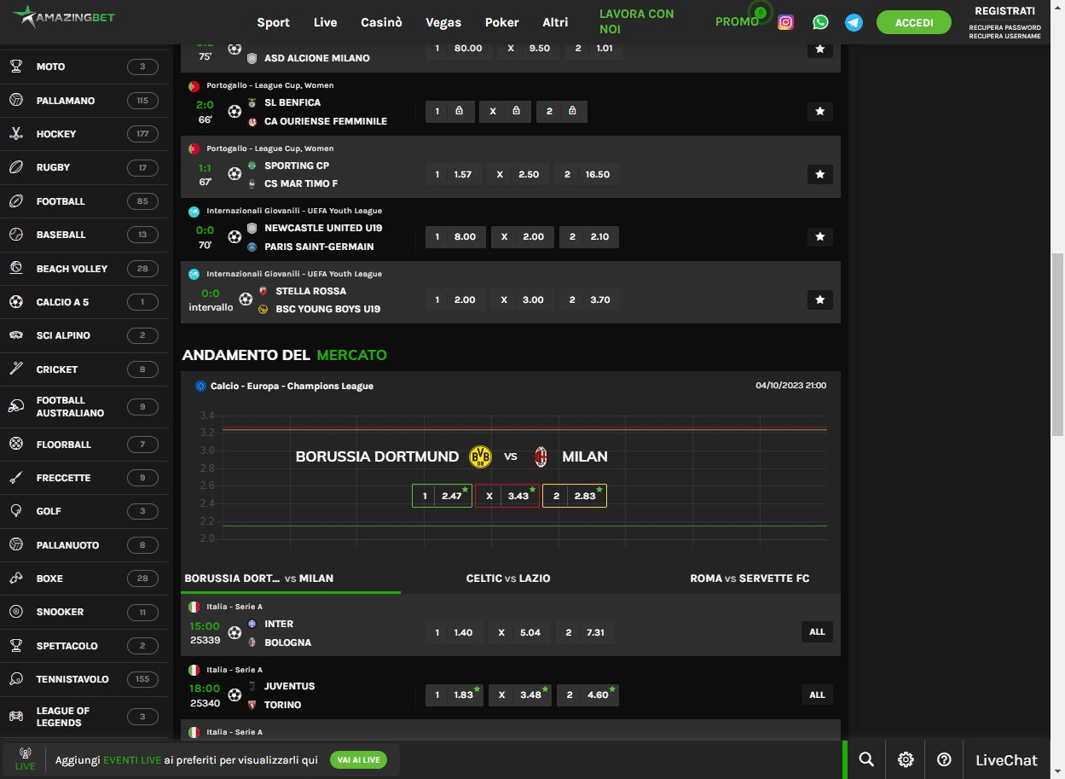This screenshot has height=779, width=1065.
Task: Click the Pallamano ball icon in sidebar
Action: [16, 100]
